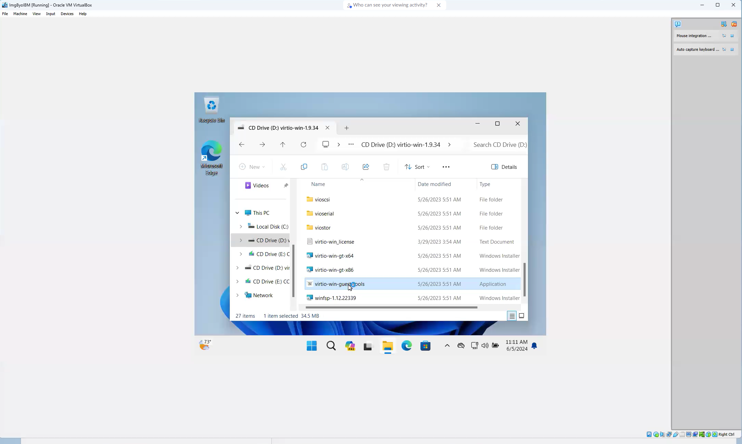Click the See more ellipsis in toolbar
The height and width of the screenshot is (444, 742).
446,167
